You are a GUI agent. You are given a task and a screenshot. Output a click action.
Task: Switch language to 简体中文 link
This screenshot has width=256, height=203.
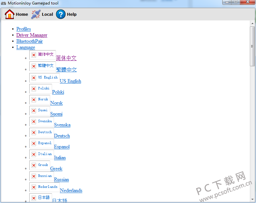[66, 58]
